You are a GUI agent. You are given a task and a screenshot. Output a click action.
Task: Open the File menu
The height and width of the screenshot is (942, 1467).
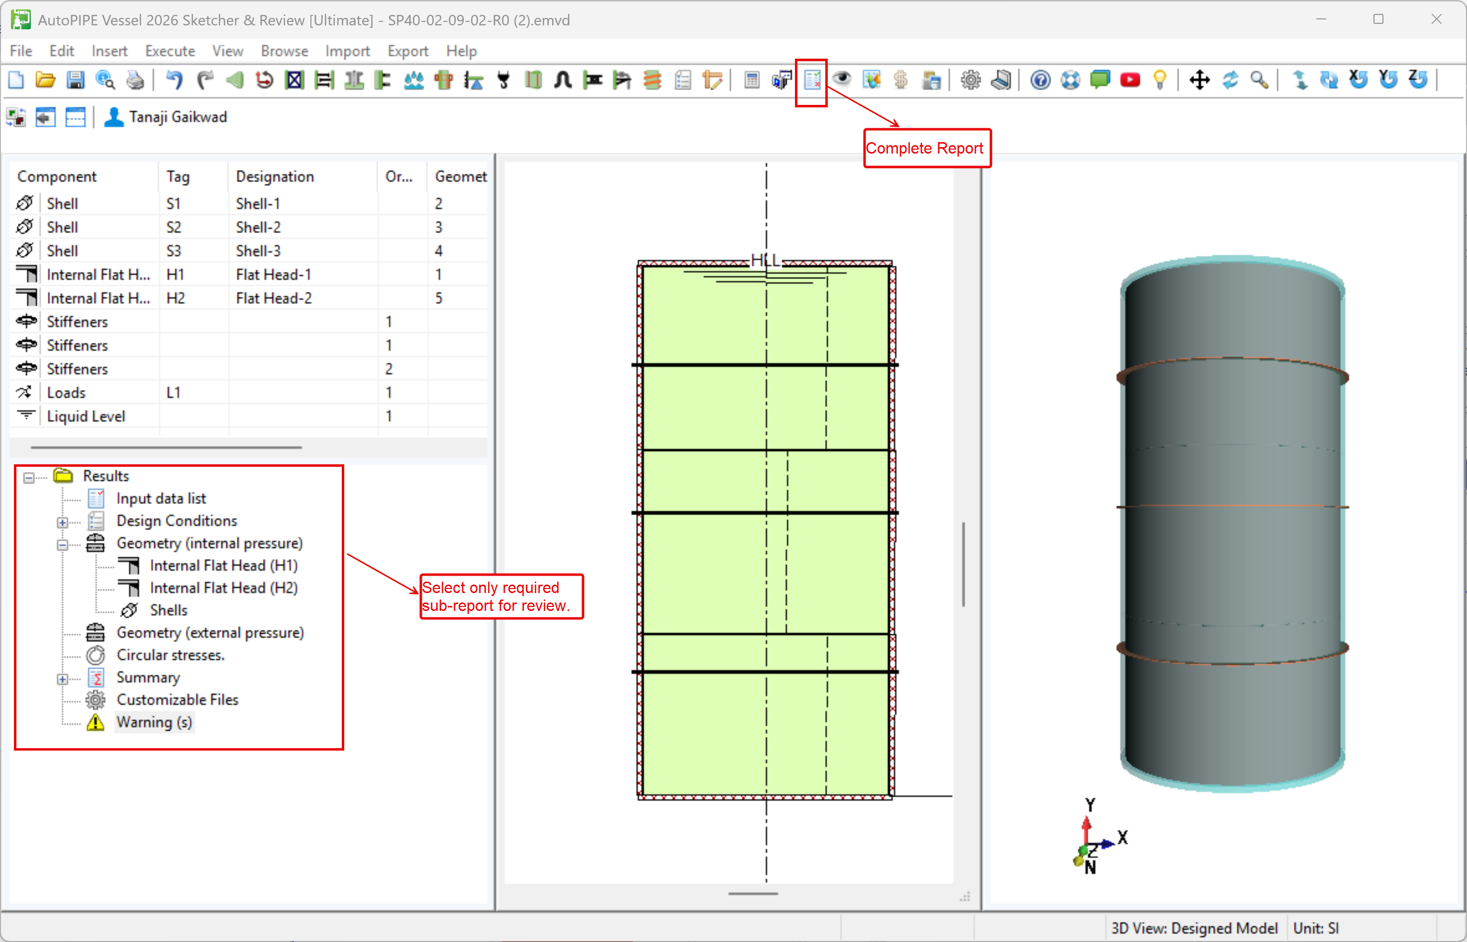21,51
